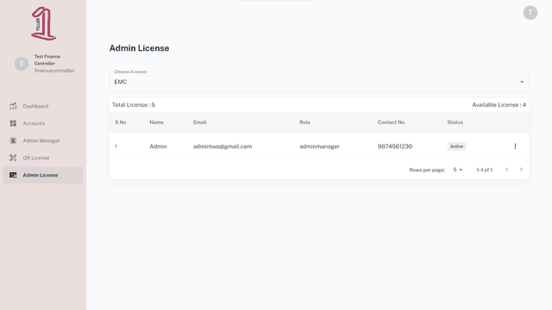
Task: Click the Test Finance Controller name
Action: (x=47, y=59)
